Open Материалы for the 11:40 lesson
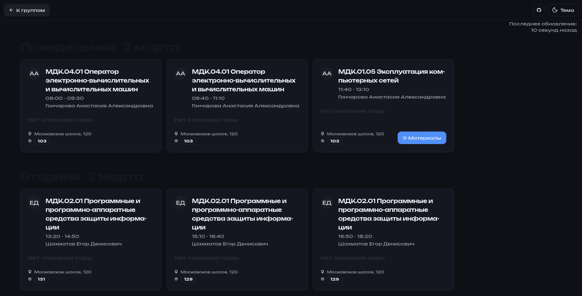This screenshot has height=296, width=582. tap(422, 138)
